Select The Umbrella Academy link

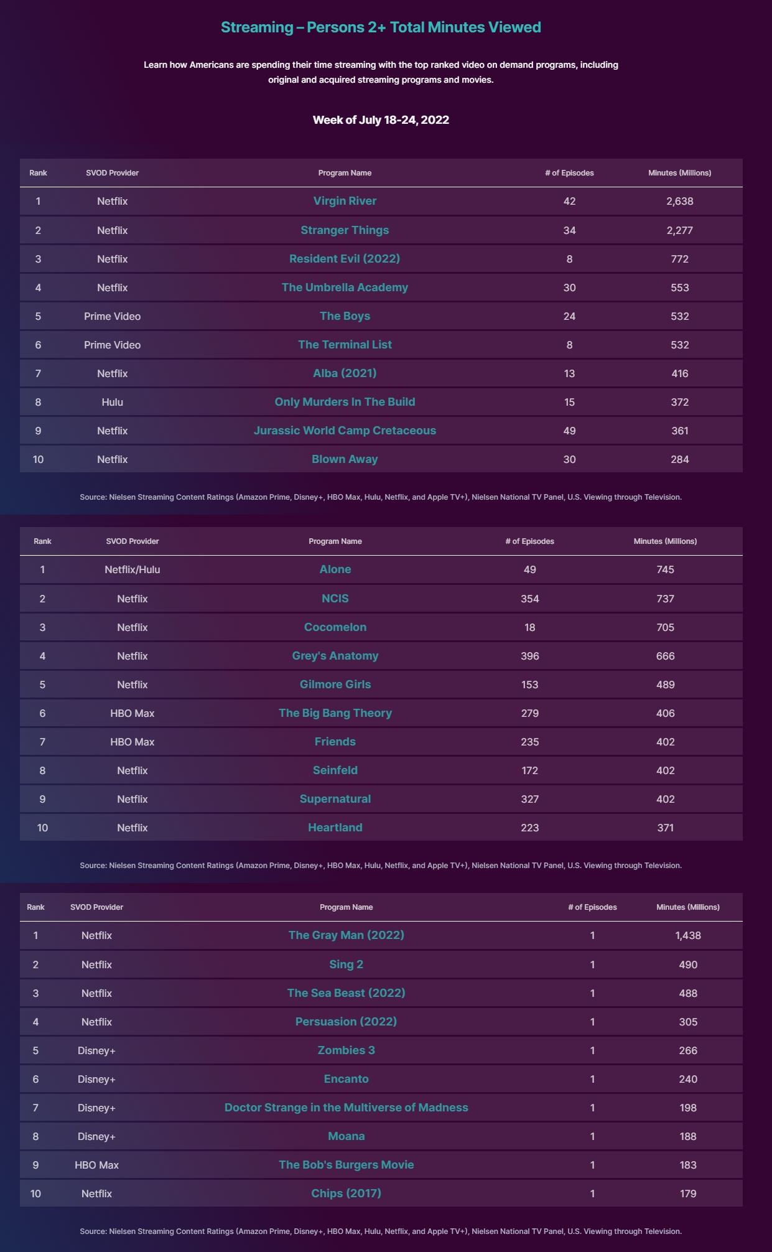tap(345, 287)
